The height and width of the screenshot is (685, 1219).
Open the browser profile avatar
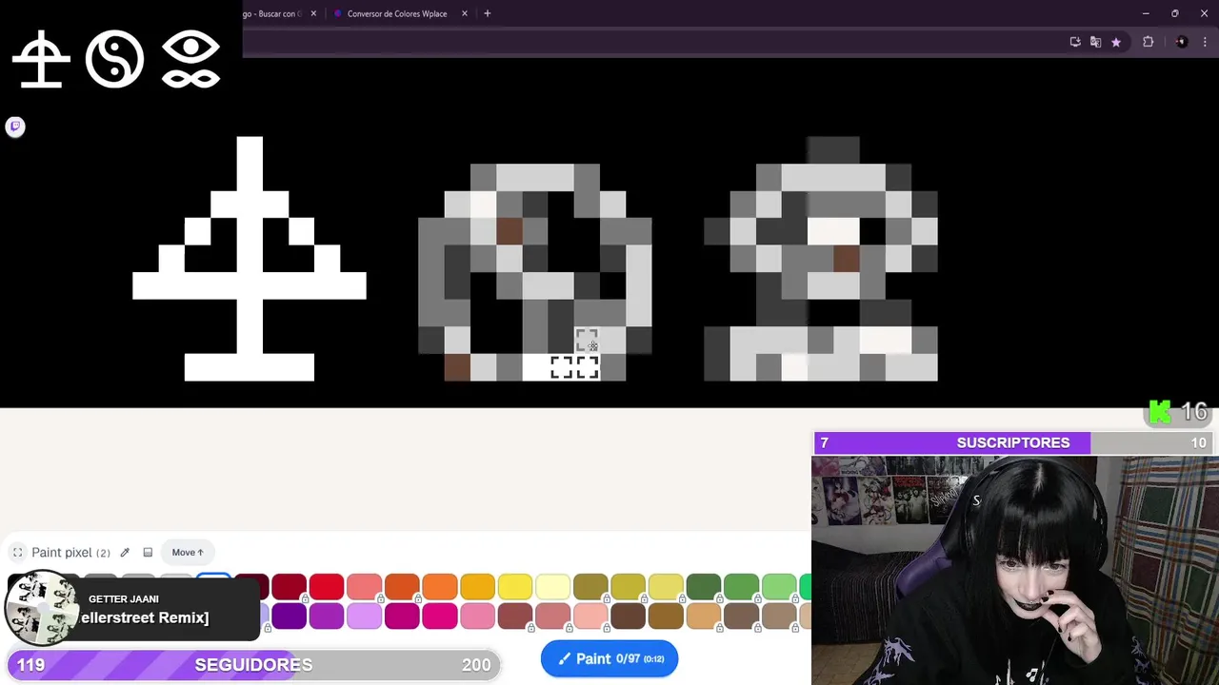point(1182,42)
